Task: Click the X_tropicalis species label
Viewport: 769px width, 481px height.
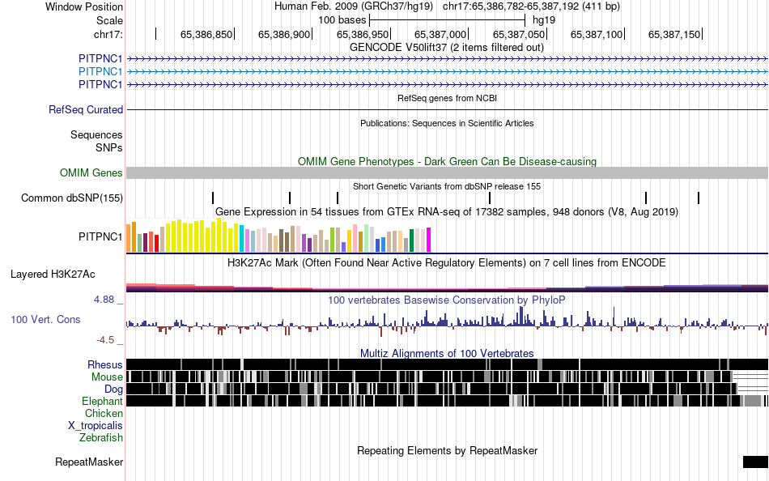Action: [x=96, y=426]
